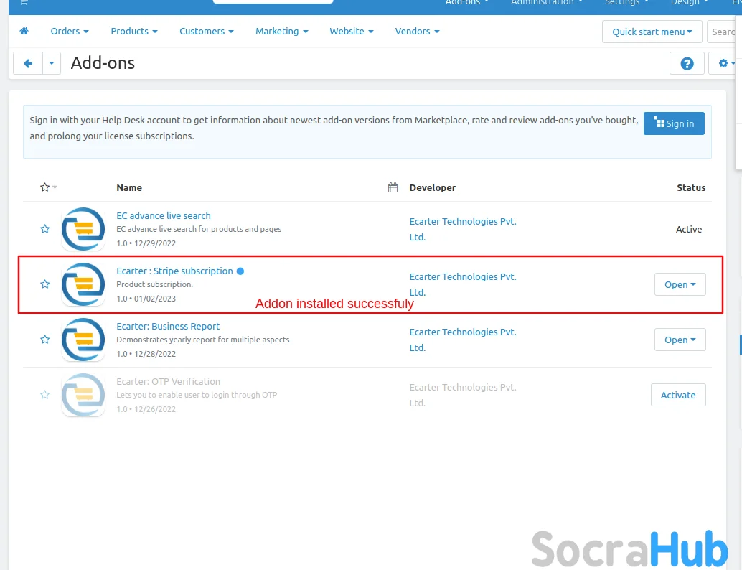The image size is (742, 570).
Task: Click the cart icon in top bar
Action: [x=24, y=2]
